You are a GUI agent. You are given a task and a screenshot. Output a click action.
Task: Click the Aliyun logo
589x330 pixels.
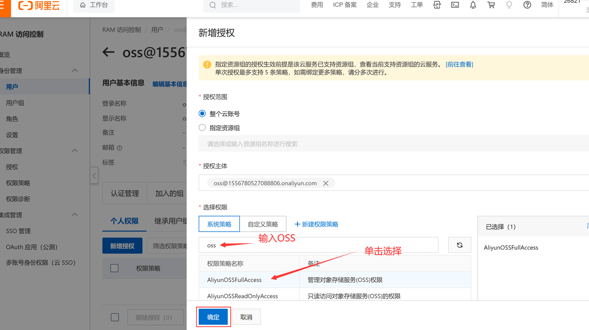pyautogui.click(x=39, y=5)
